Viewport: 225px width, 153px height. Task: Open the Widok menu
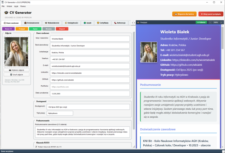(9, 6)
